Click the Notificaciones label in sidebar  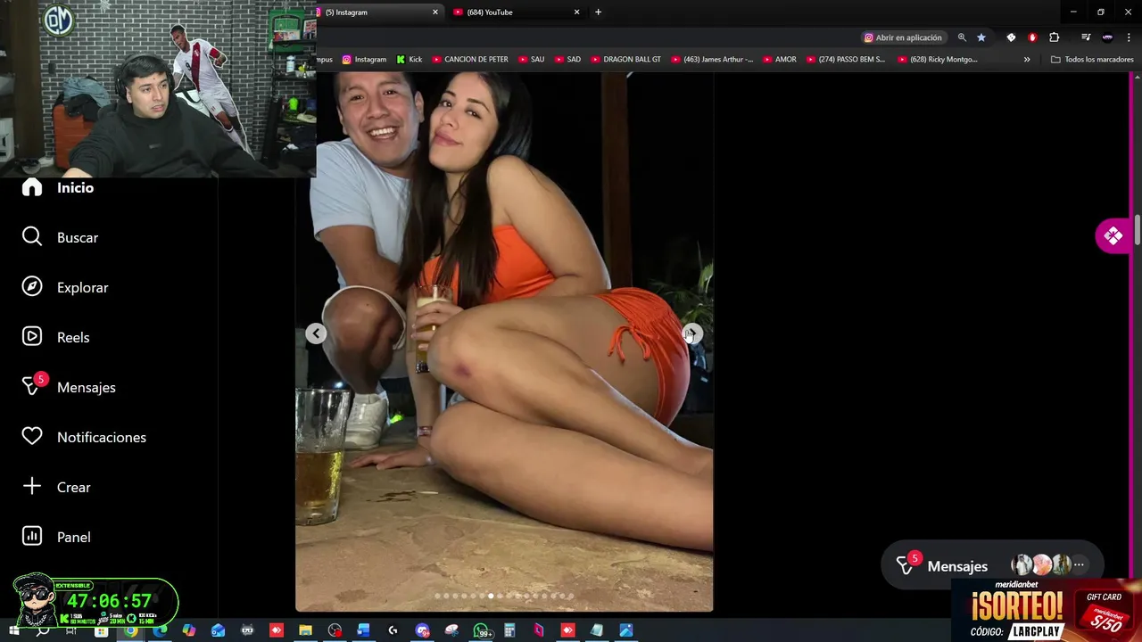click(102, 437)
